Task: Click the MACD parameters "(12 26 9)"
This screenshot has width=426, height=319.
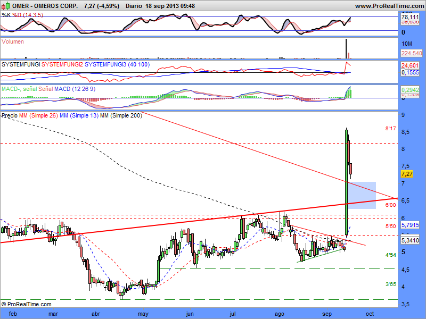Action: pos(84,89)
